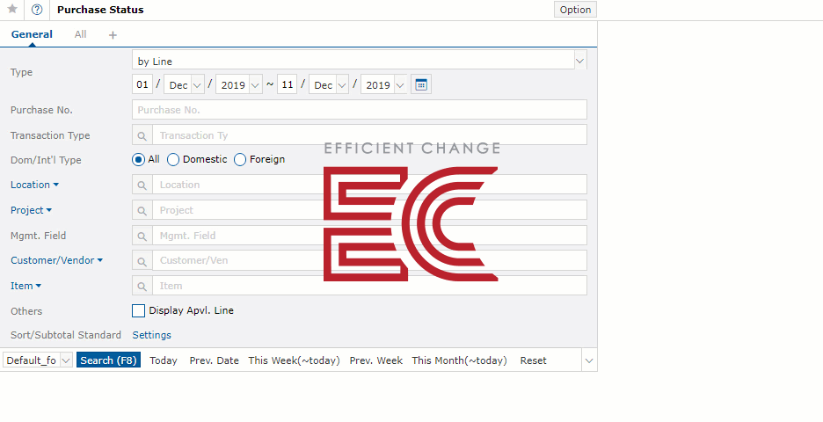823x422 pixels.
Task: Click the Location input field
Action: [x=369, y=185]
